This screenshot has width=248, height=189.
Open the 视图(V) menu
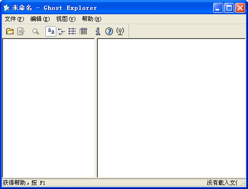66,19
